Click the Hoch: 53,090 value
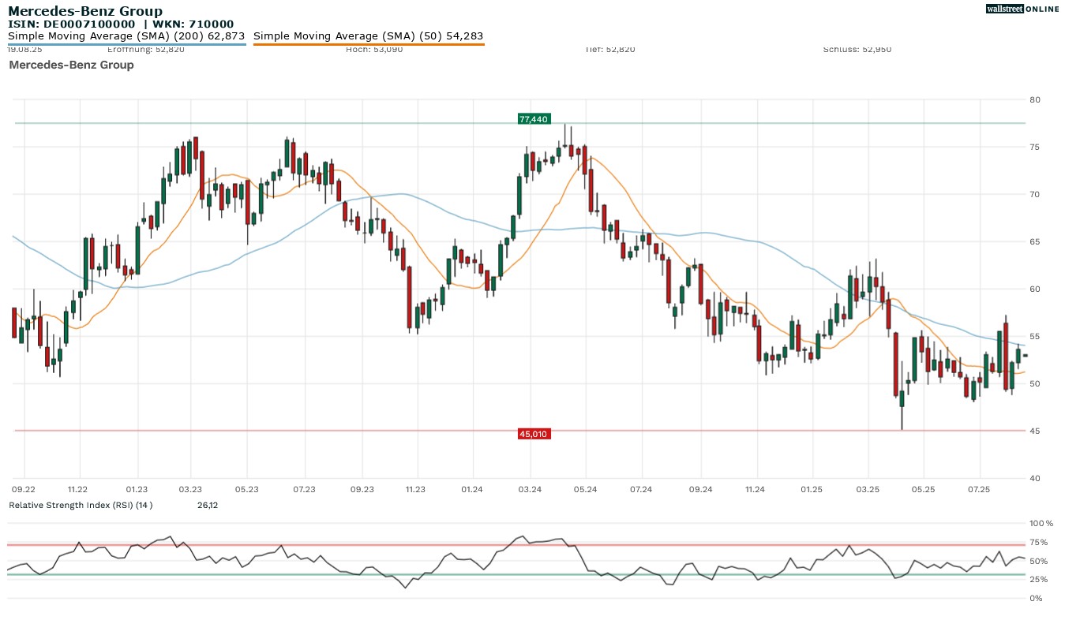 (374, 49)
